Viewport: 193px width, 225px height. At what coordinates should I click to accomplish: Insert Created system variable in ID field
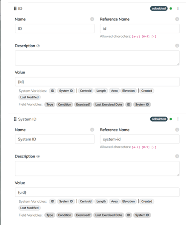pos(147,91)
